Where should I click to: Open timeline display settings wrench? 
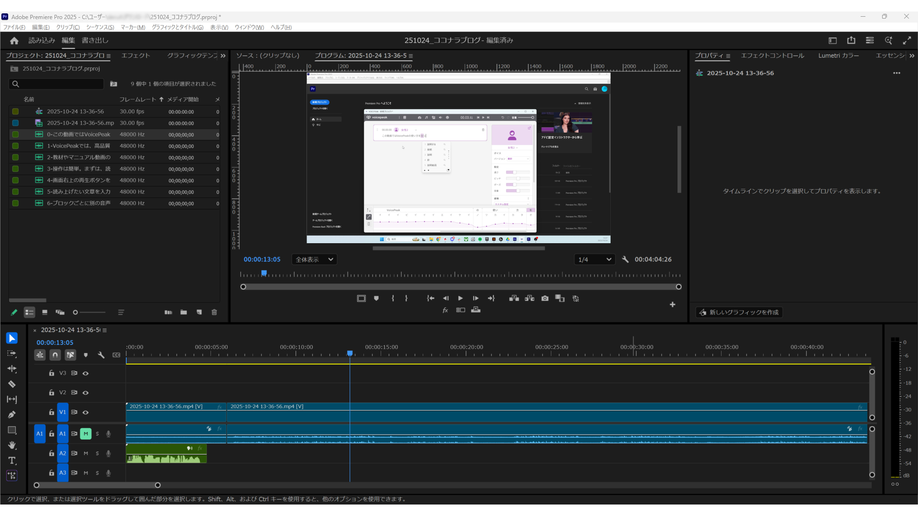pos(101,355)
